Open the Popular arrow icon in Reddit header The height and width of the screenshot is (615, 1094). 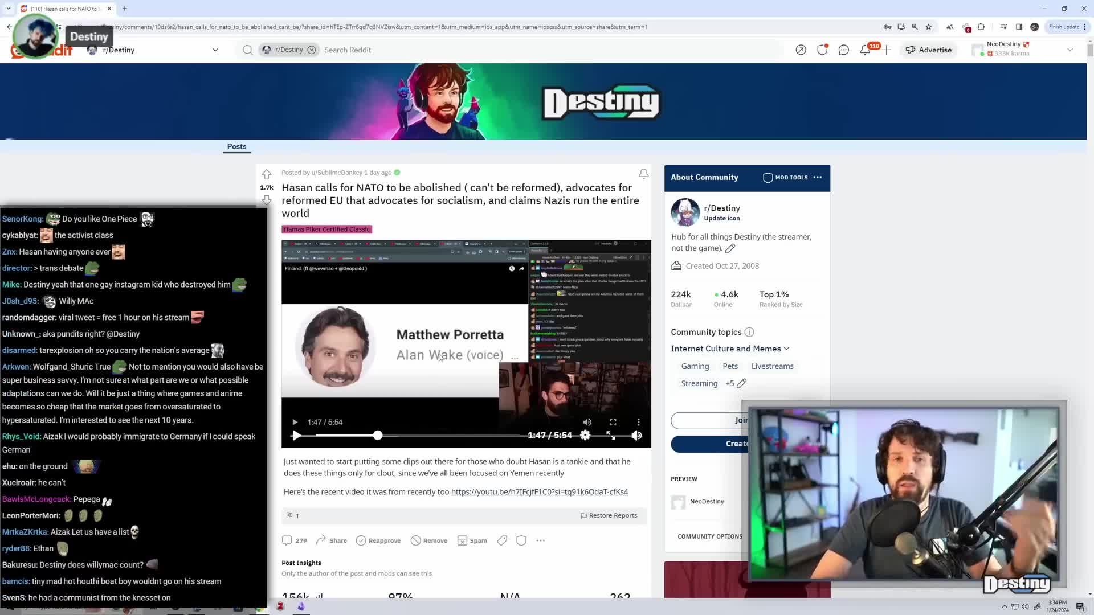point(801,50)
